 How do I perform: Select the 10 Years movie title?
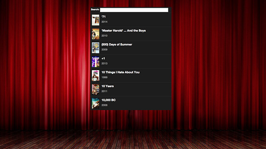click(108, 86)
